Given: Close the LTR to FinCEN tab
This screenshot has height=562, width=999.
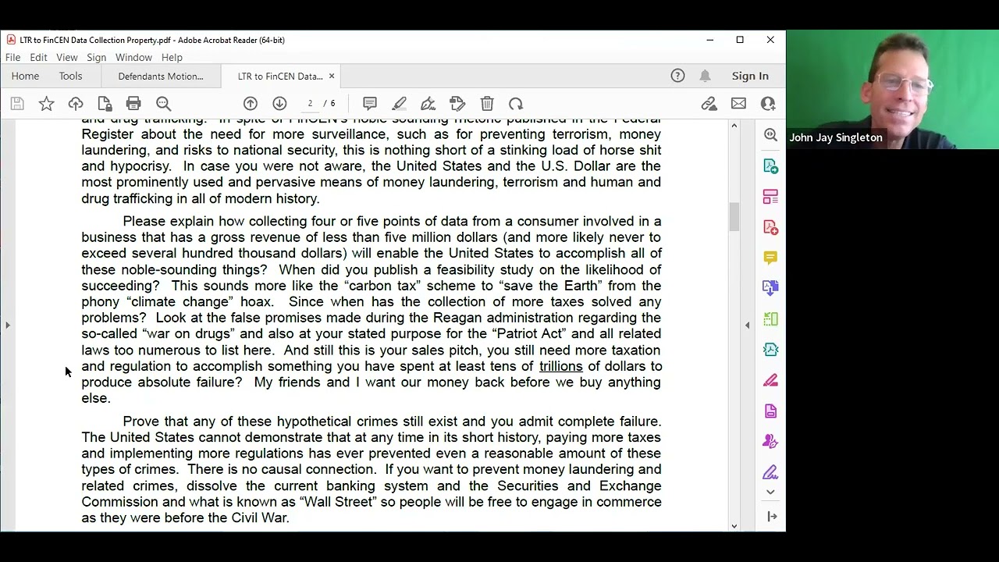Looking at the screenshot, I should click(x=331, y=76).
